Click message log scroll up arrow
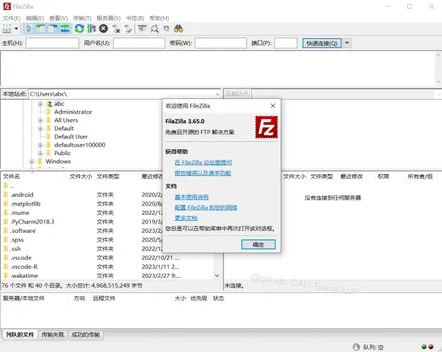The height and width of the screenshot is (352, 442). 439,55
